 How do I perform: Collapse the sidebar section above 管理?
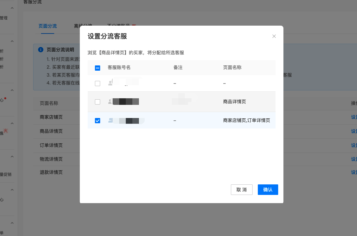pyautogui.click(x=12, y=8)
